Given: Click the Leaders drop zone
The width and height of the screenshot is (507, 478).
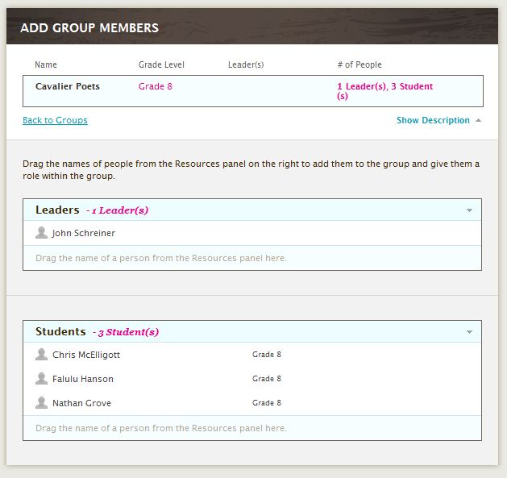Looking at the screenshot, I should click(161, 259).
